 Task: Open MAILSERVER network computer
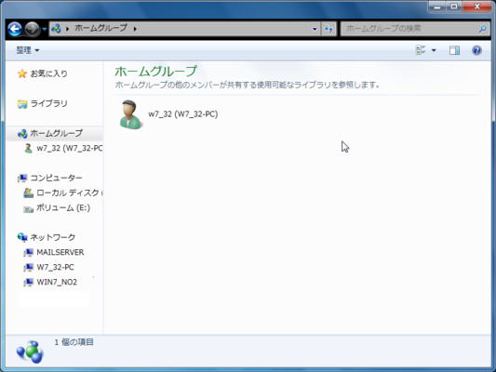pos(60,252)
